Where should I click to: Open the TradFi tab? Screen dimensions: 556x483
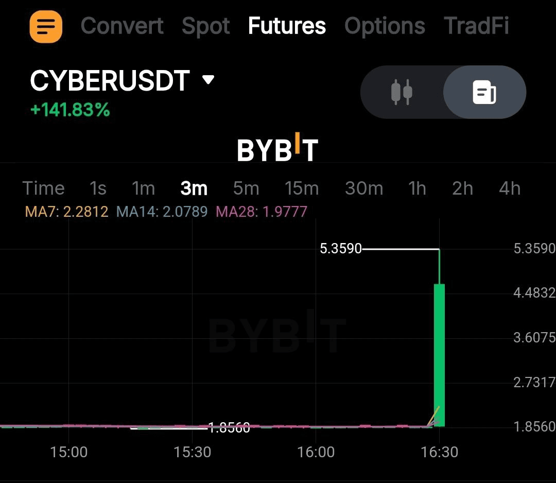point(476,26)
